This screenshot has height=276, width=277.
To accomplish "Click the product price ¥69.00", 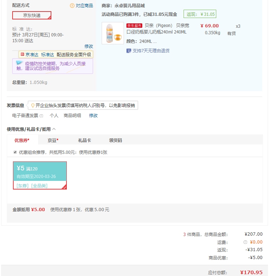I will coord(209,26).
